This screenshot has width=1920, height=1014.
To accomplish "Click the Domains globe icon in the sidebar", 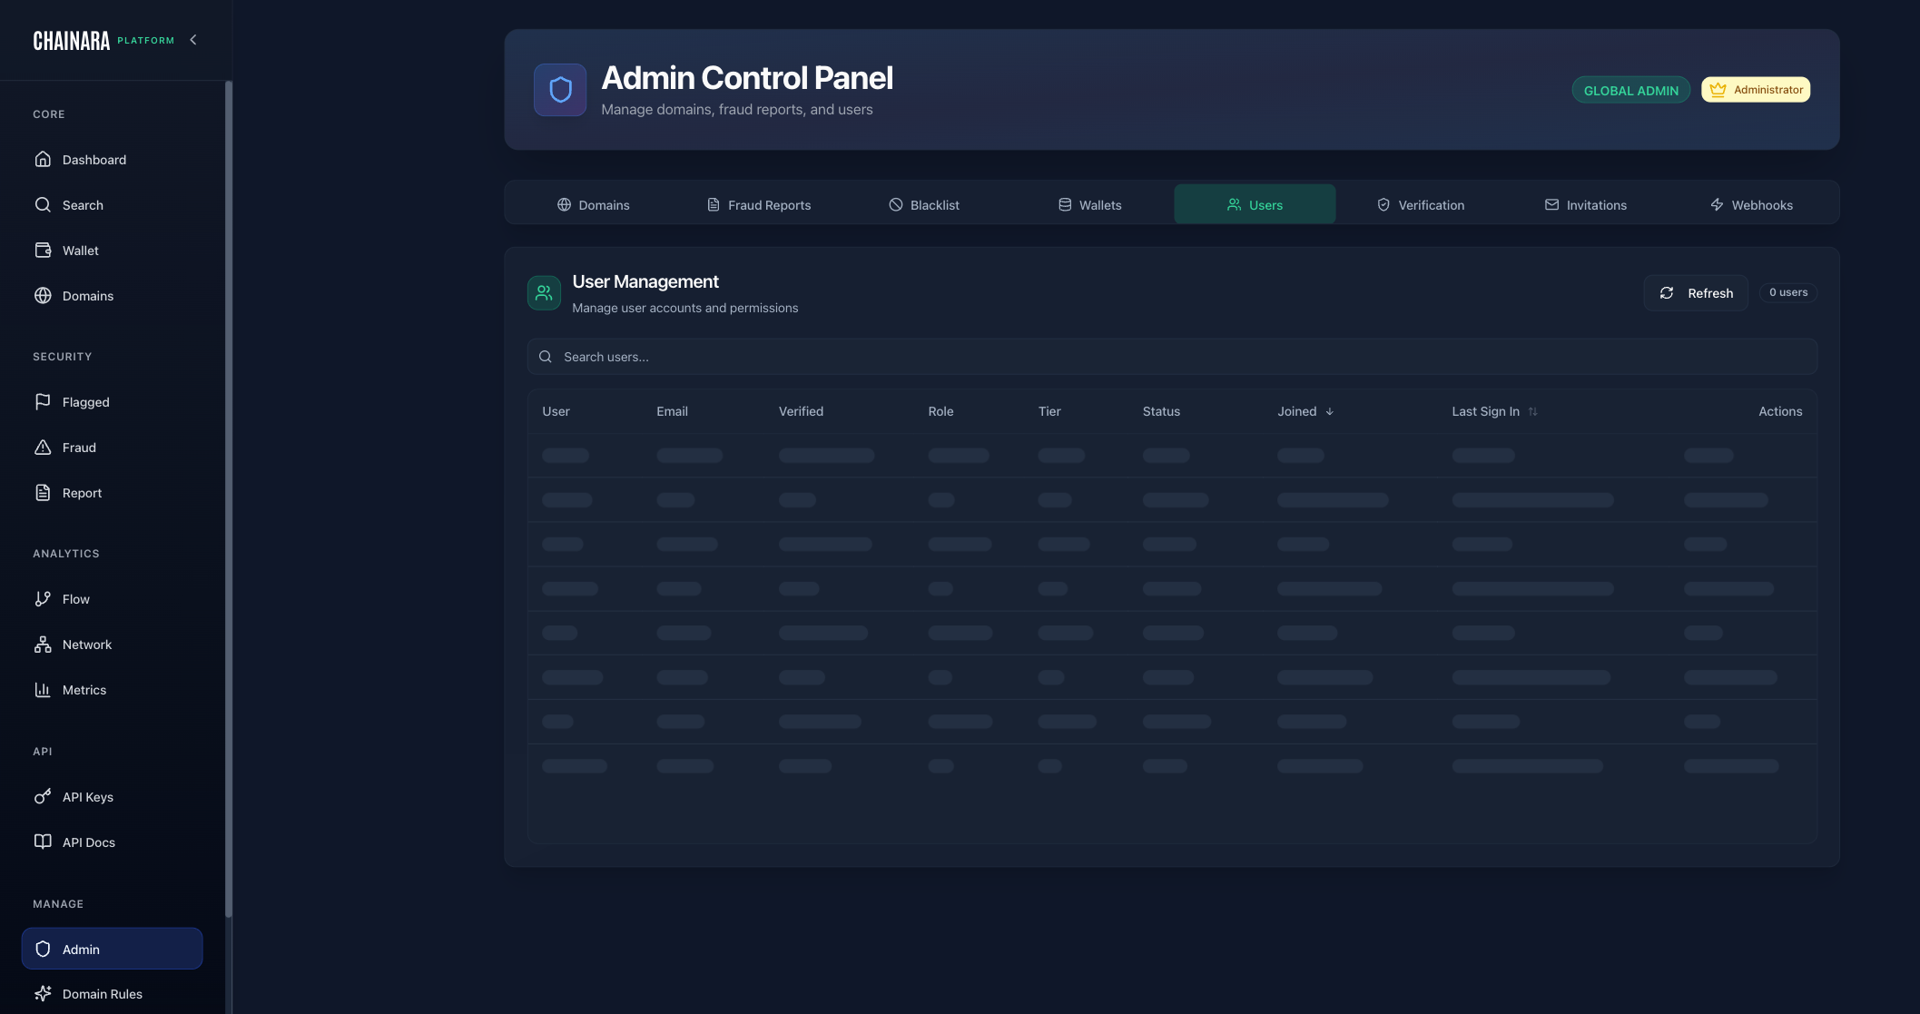I will pos(43,295).
